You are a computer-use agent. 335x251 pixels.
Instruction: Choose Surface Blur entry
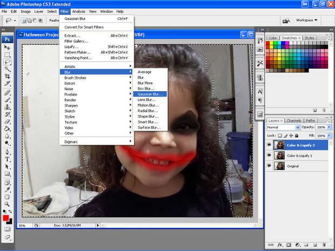click(x=150, y=127)
